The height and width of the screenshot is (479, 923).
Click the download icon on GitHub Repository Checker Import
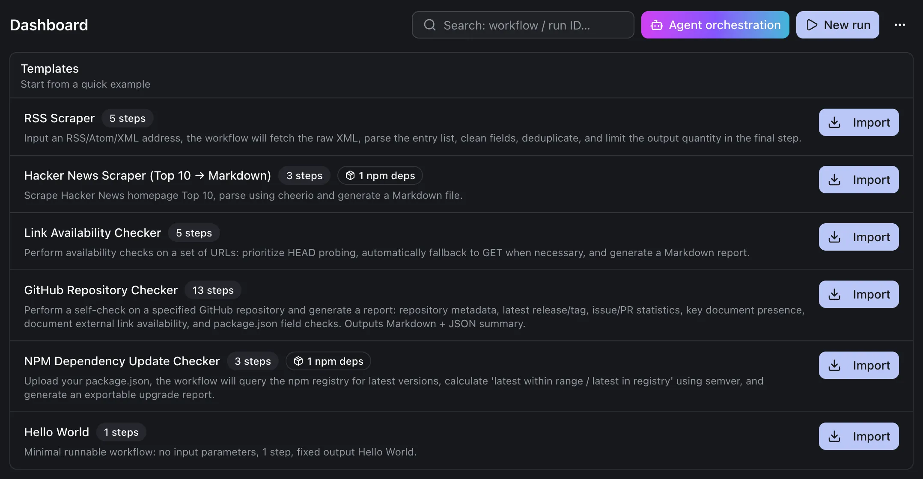(834, 294)
